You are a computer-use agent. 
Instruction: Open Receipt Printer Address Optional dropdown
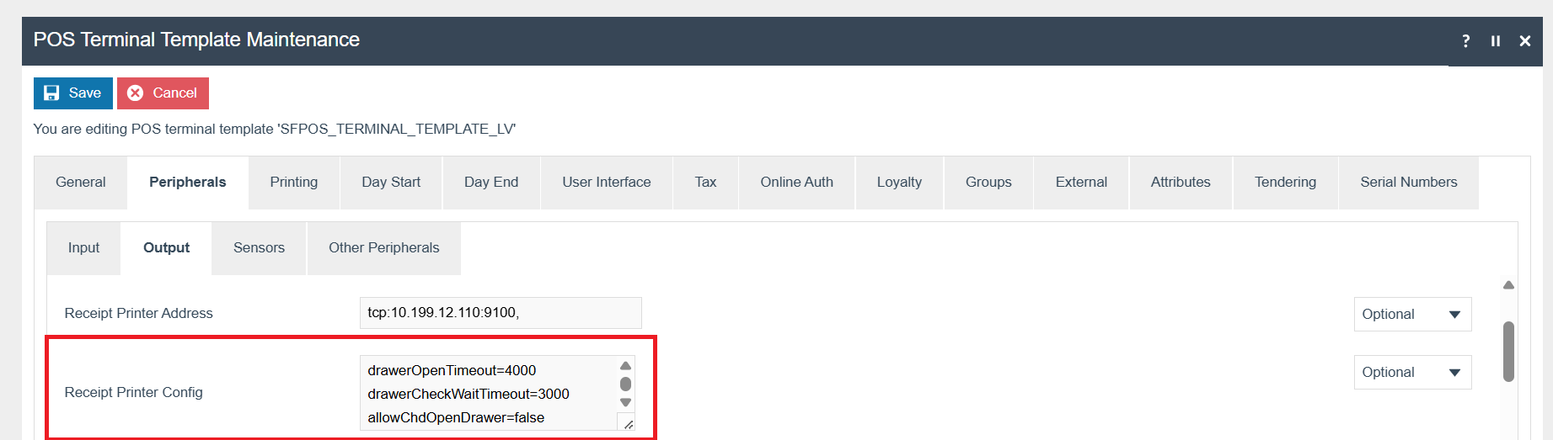[1412, 314]
